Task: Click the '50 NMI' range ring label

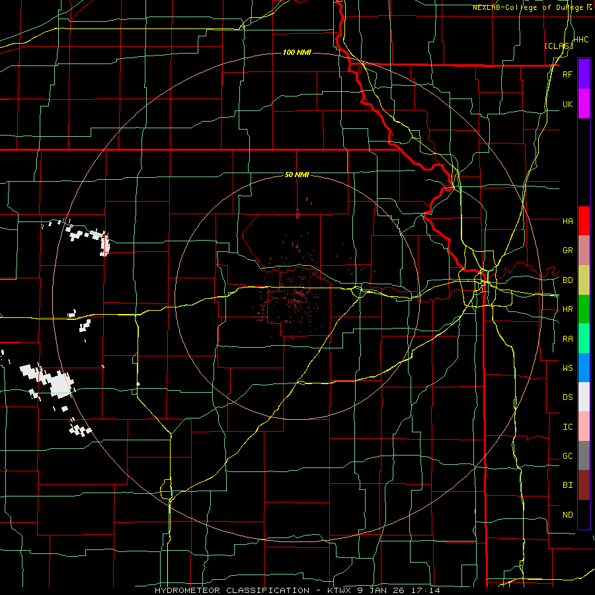Action: (x=297, y=175)
